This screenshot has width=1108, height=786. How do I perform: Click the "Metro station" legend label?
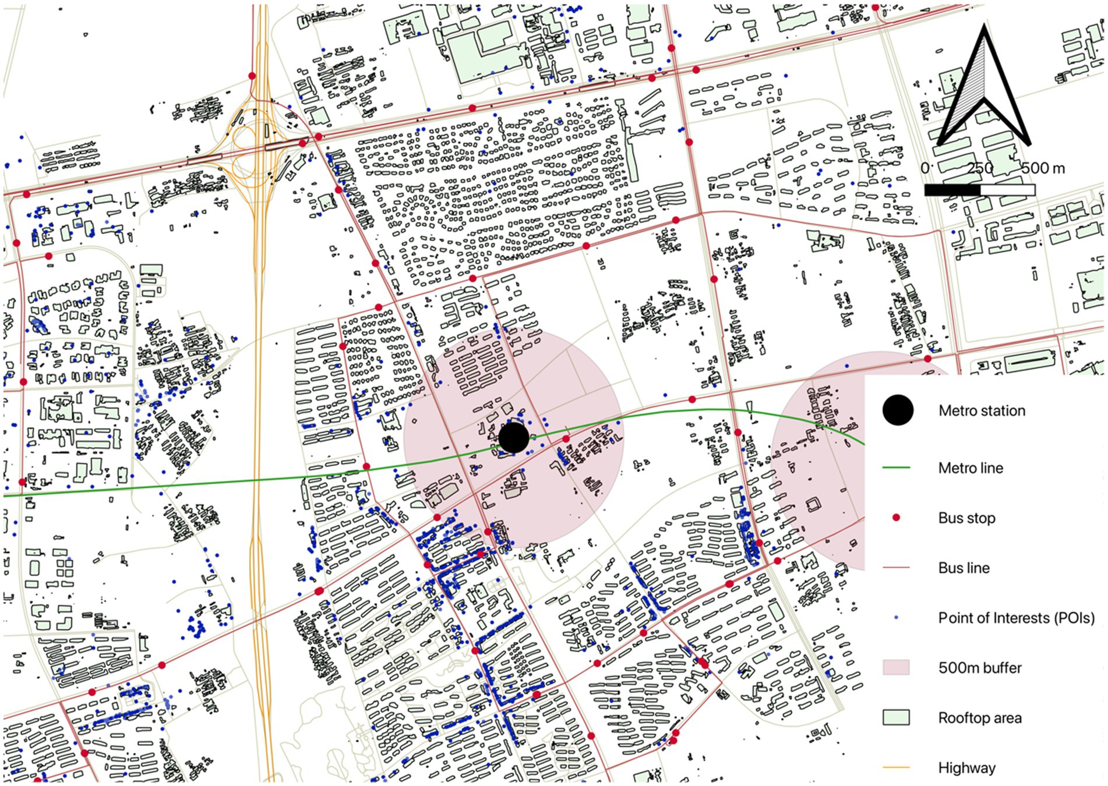coord(982,410)
